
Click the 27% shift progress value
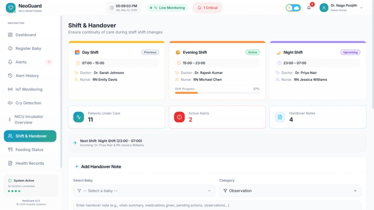[257, 89]
